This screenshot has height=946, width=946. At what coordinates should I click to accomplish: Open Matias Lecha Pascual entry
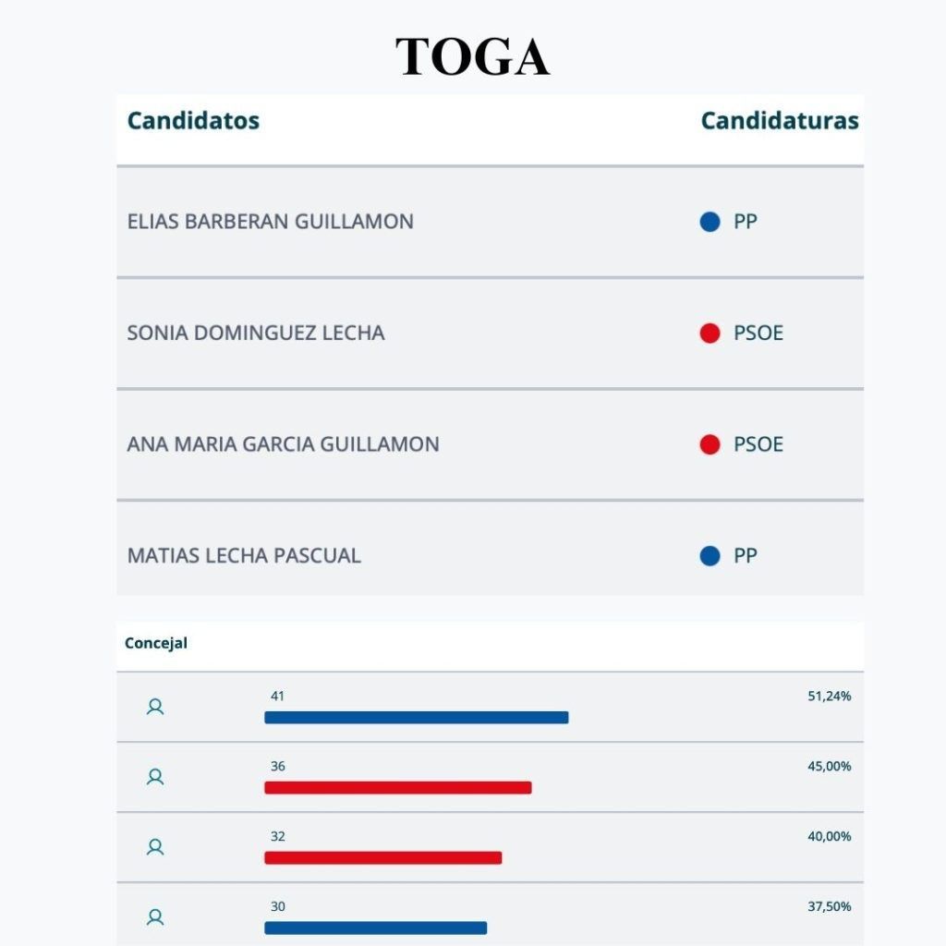point(244,556)
